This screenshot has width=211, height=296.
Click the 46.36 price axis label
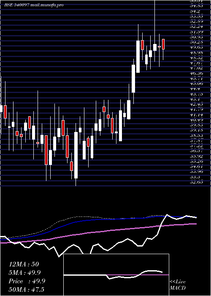196,73
